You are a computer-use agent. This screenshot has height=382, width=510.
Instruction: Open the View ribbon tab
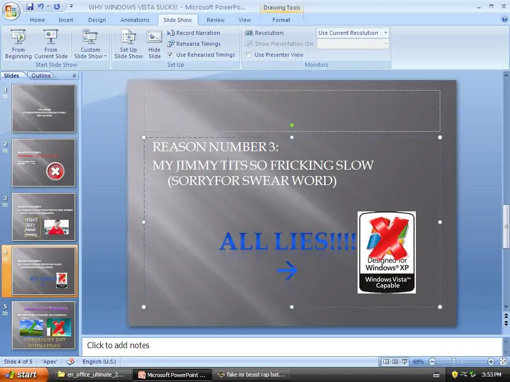pyautogui.click(x=245, y=20)
